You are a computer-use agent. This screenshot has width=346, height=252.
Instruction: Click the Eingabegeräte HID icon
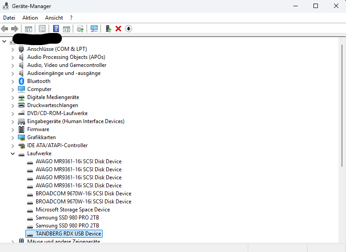(21, 121)
